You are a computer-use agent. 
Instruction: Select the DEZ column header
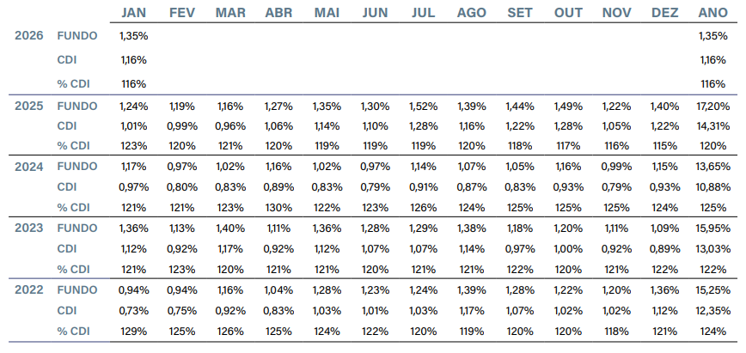click(x=666, y=13)
